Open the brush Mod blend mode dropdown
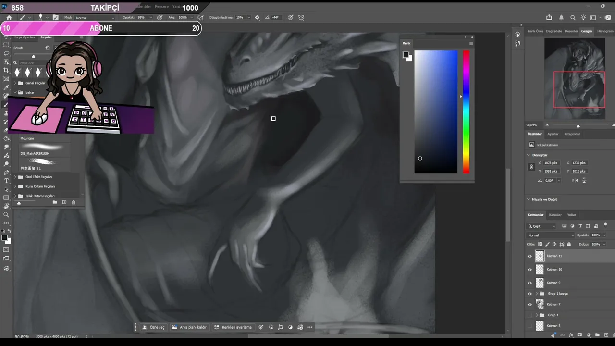 coord(95,18)
